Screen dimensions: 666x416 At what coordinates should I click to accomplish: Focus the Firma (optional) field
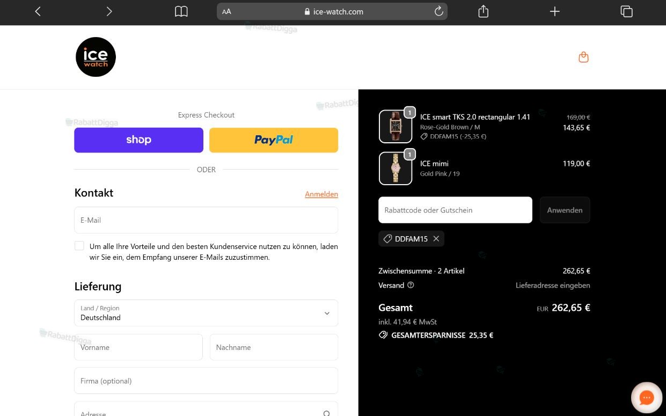pyautogui.click(x=206, y=381)
